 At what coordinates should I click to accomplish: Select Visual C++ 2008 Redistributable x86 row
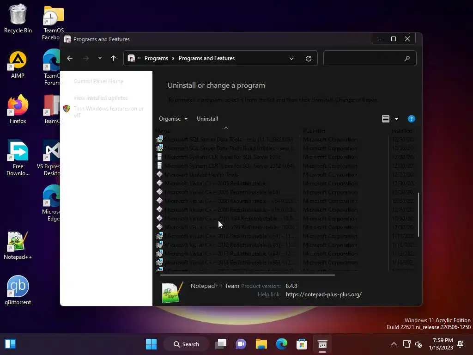[x=285, y=209]
